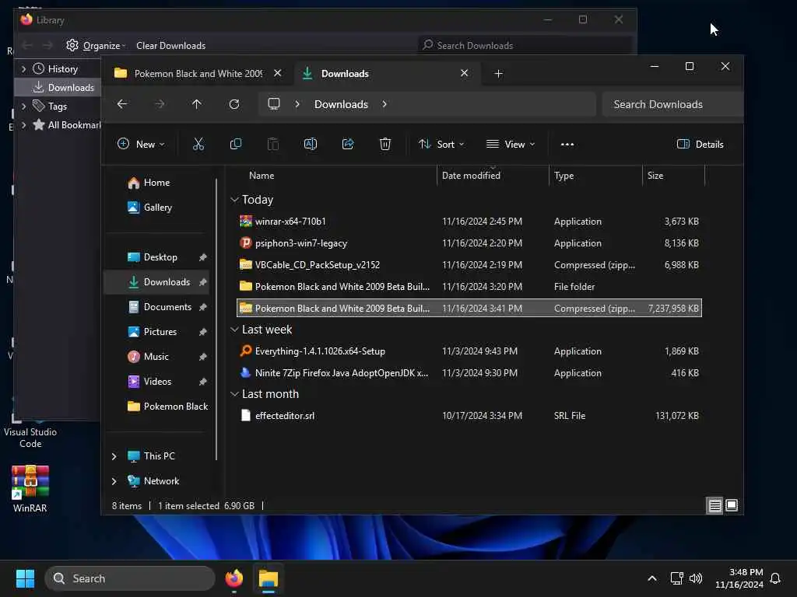
Task: Expand Network in navigation pane
Action: tap(114, 481)
